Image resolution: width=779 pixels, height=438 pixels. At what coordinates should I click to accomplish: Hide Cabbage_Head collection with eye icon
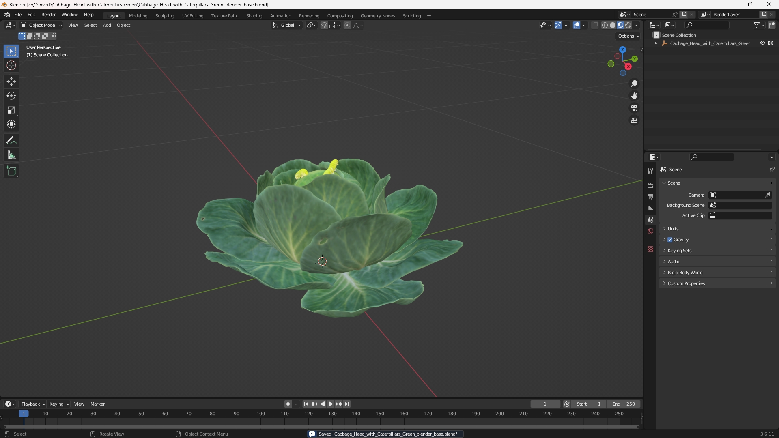point(762,43)
